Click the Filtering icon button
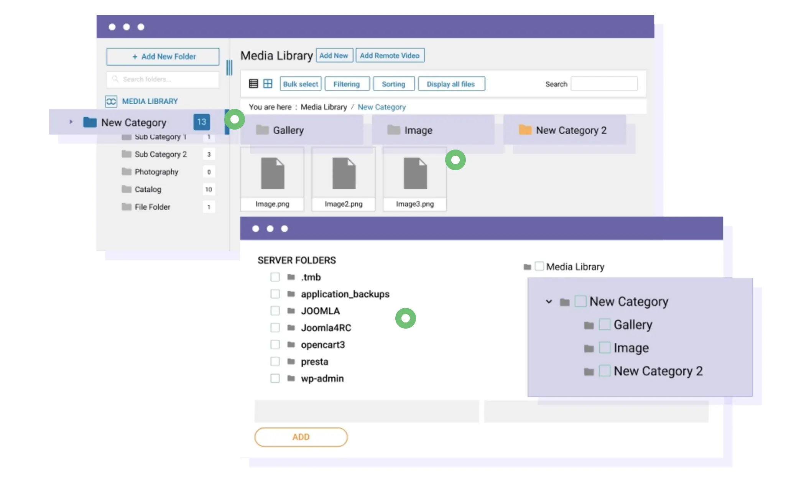The image size is (809, 477). click(x=346, y=84)
